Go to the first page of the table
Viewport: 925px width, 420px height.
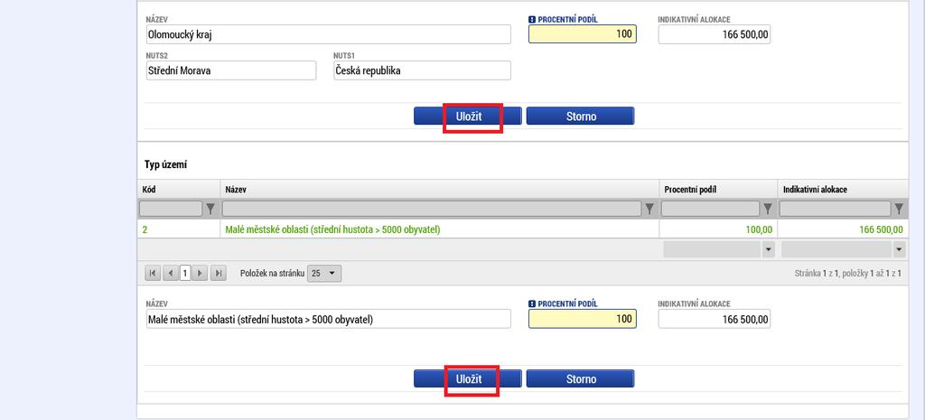(153, 273)
